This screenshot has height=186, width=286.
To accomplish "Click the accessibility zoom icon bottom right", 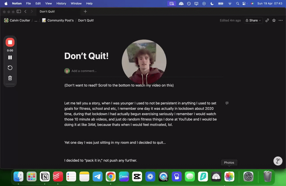I will 278,161.
